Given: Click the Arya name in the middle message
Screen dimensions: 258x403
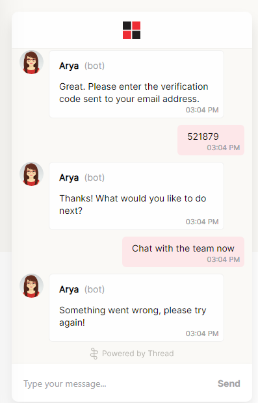Looking at the screenshot, I should (69, 178).
